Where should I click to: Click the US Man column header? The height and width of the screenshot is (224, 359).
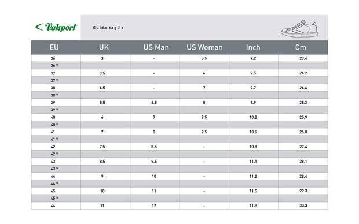point(156,47)
